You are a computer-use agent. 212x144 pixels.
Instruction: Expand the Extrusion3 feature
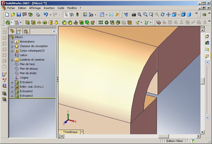coord(12,96)
